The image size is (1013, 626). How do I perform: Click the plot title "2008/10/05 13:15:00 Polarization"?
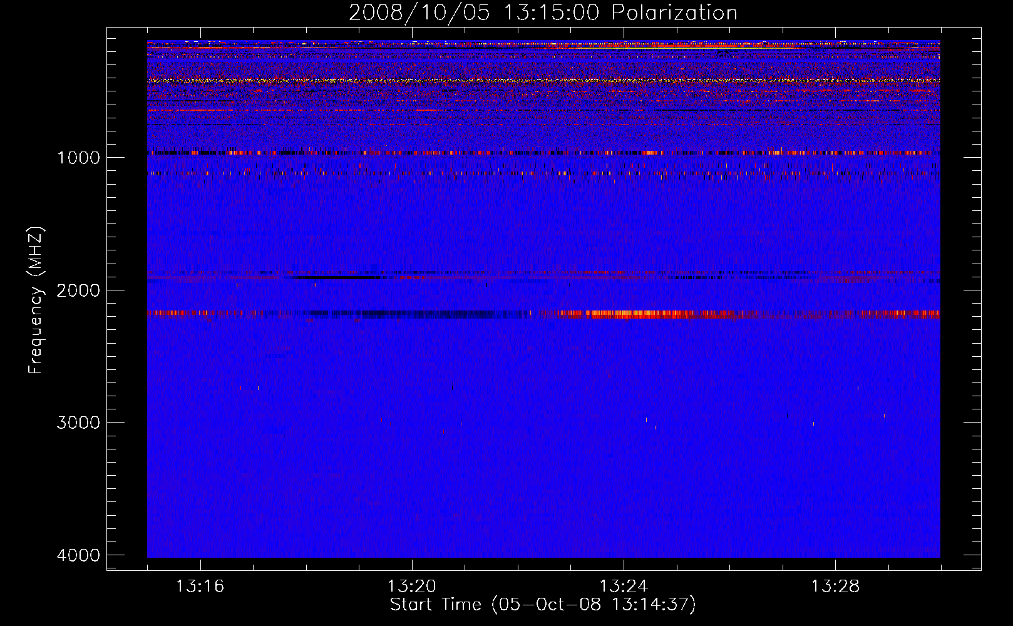tap(543, 13)
